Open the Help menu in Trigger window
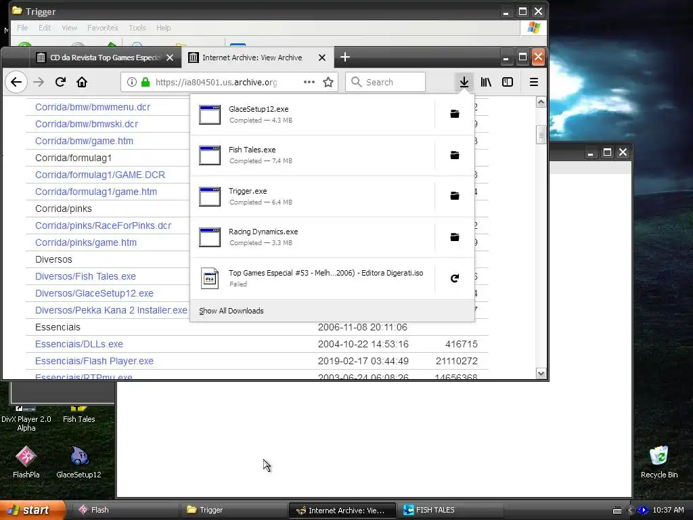The height and width of the screenshot is (520, 693). click(x=164, y=28)
